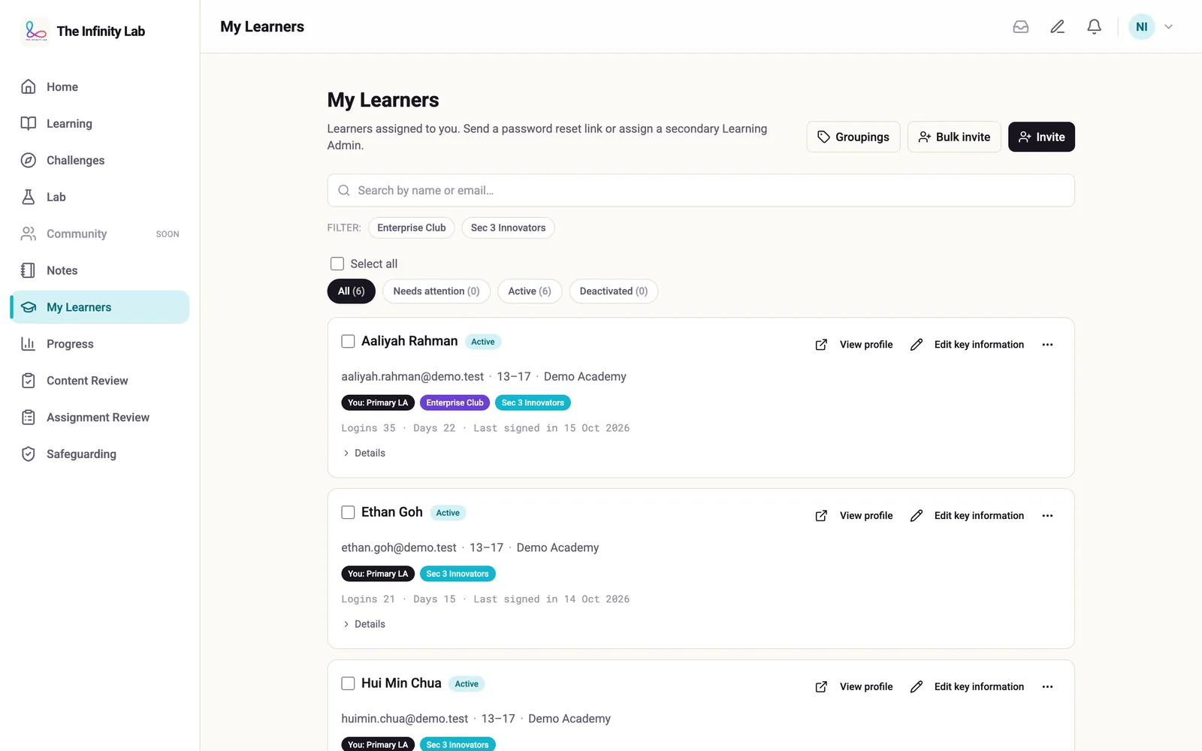Click the Bulk invite button
This screenshot has height=751, width=1202.
954,137
